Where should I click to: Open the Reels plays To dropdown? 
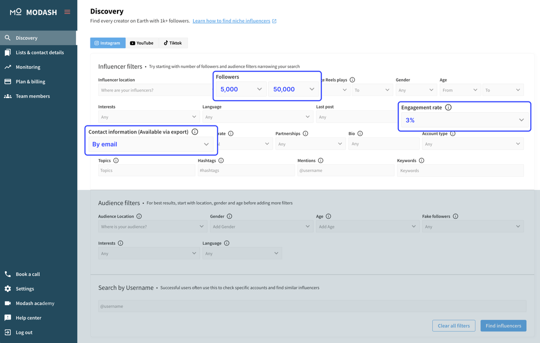pos(372,90)
